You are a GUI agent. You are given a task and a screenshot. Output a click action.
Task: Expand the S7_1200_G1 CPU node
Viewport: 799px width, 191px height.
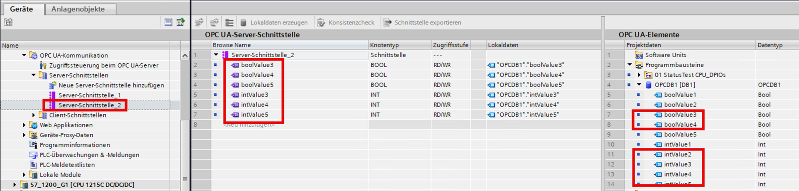coord(14,185)
